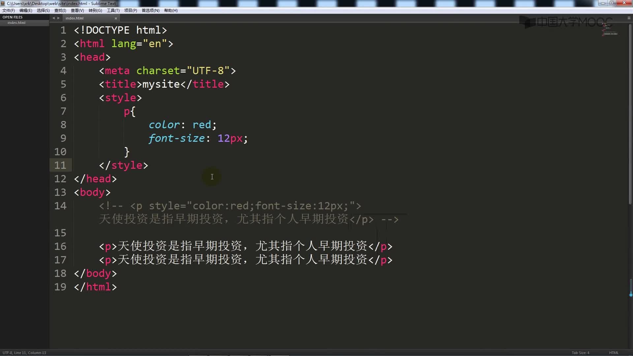This screenshot has width=633, height=356.
Task: Click the lang="en" attribute
Action: [x=139, y=44]
